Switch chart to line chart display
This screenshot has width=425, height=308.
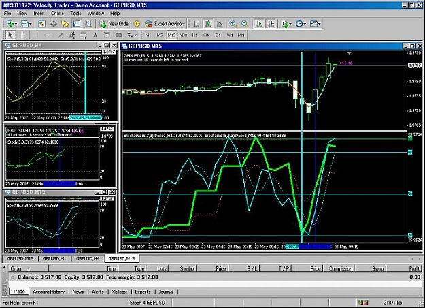point(220,24)
